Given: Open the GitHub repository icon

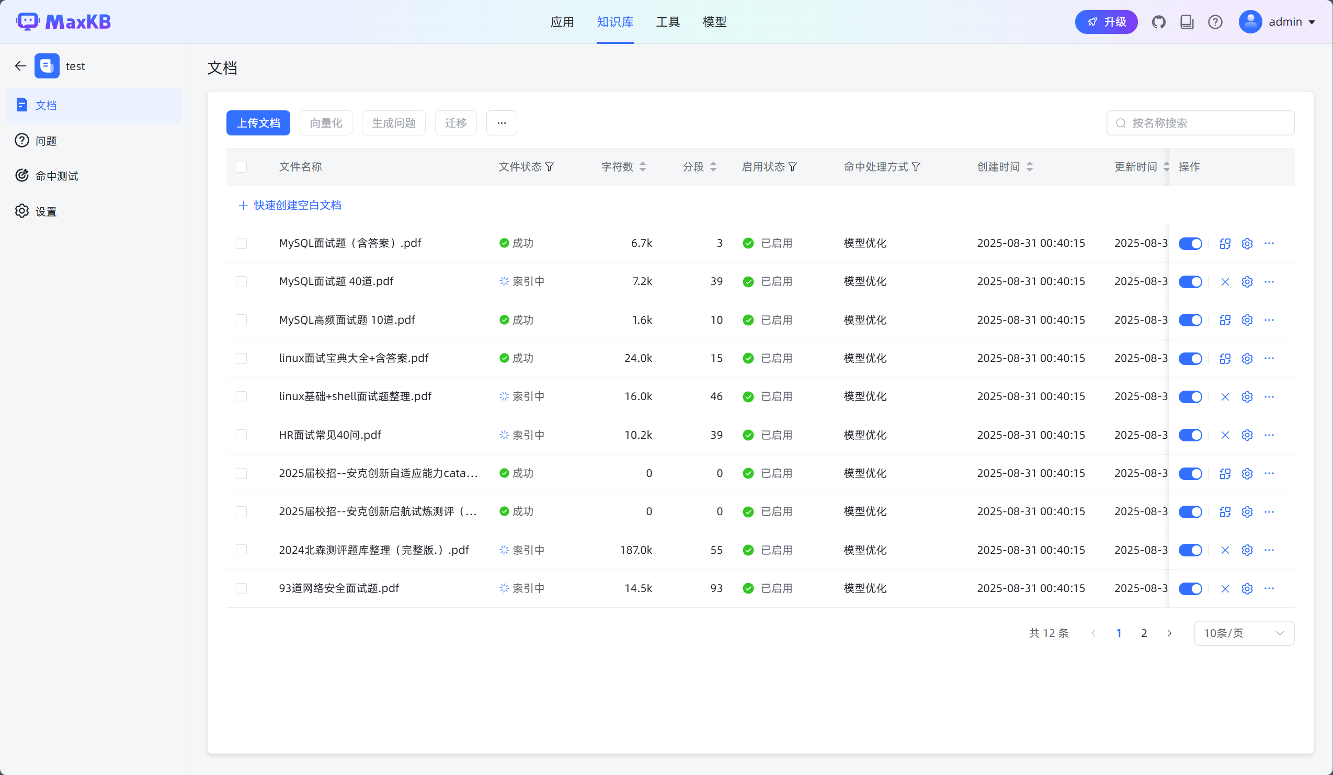Looking at the screenshot, I should pos(1158,22).
